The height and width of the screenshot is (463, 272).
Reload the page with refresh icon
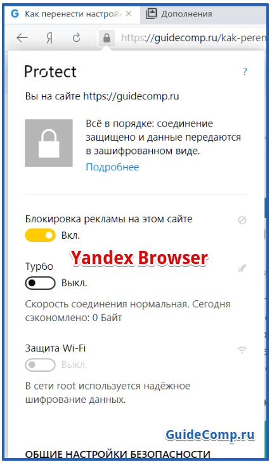[x=77, y=37]
